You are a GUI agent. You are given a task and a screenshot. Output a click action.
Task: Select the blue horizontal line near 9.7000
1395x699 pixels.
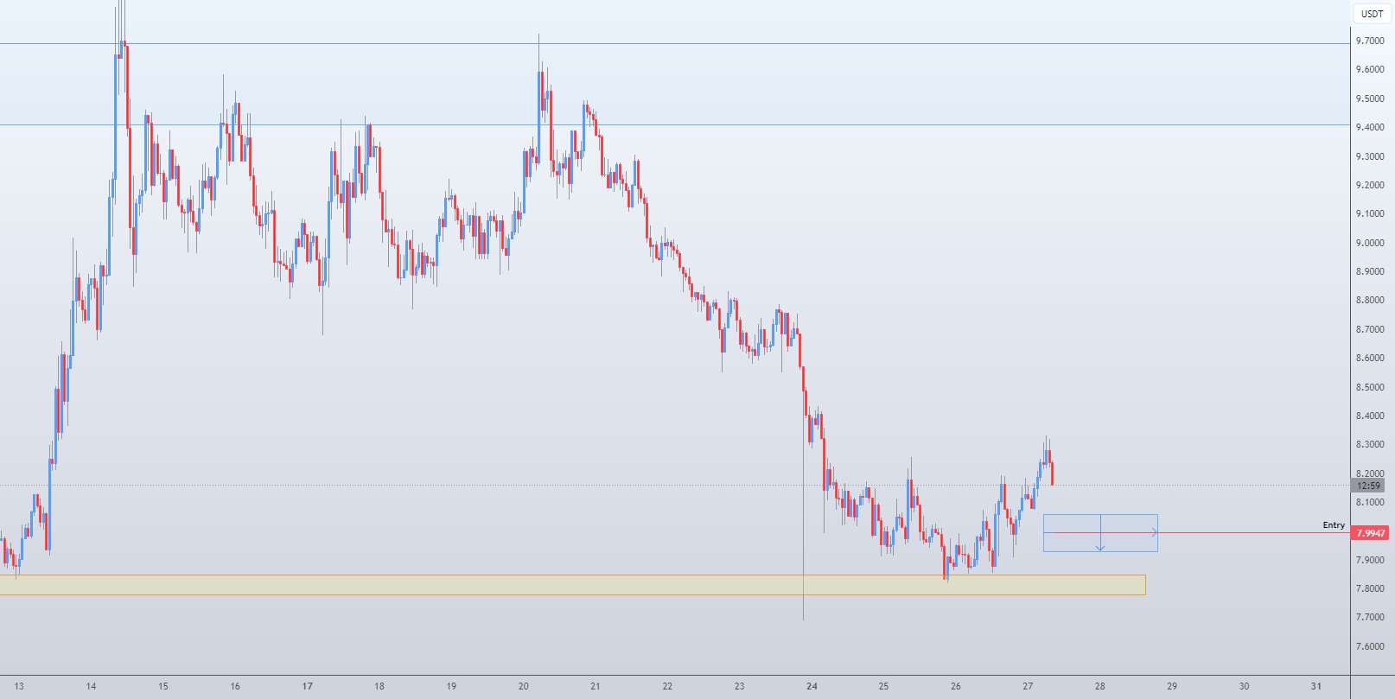click(674, 44)
